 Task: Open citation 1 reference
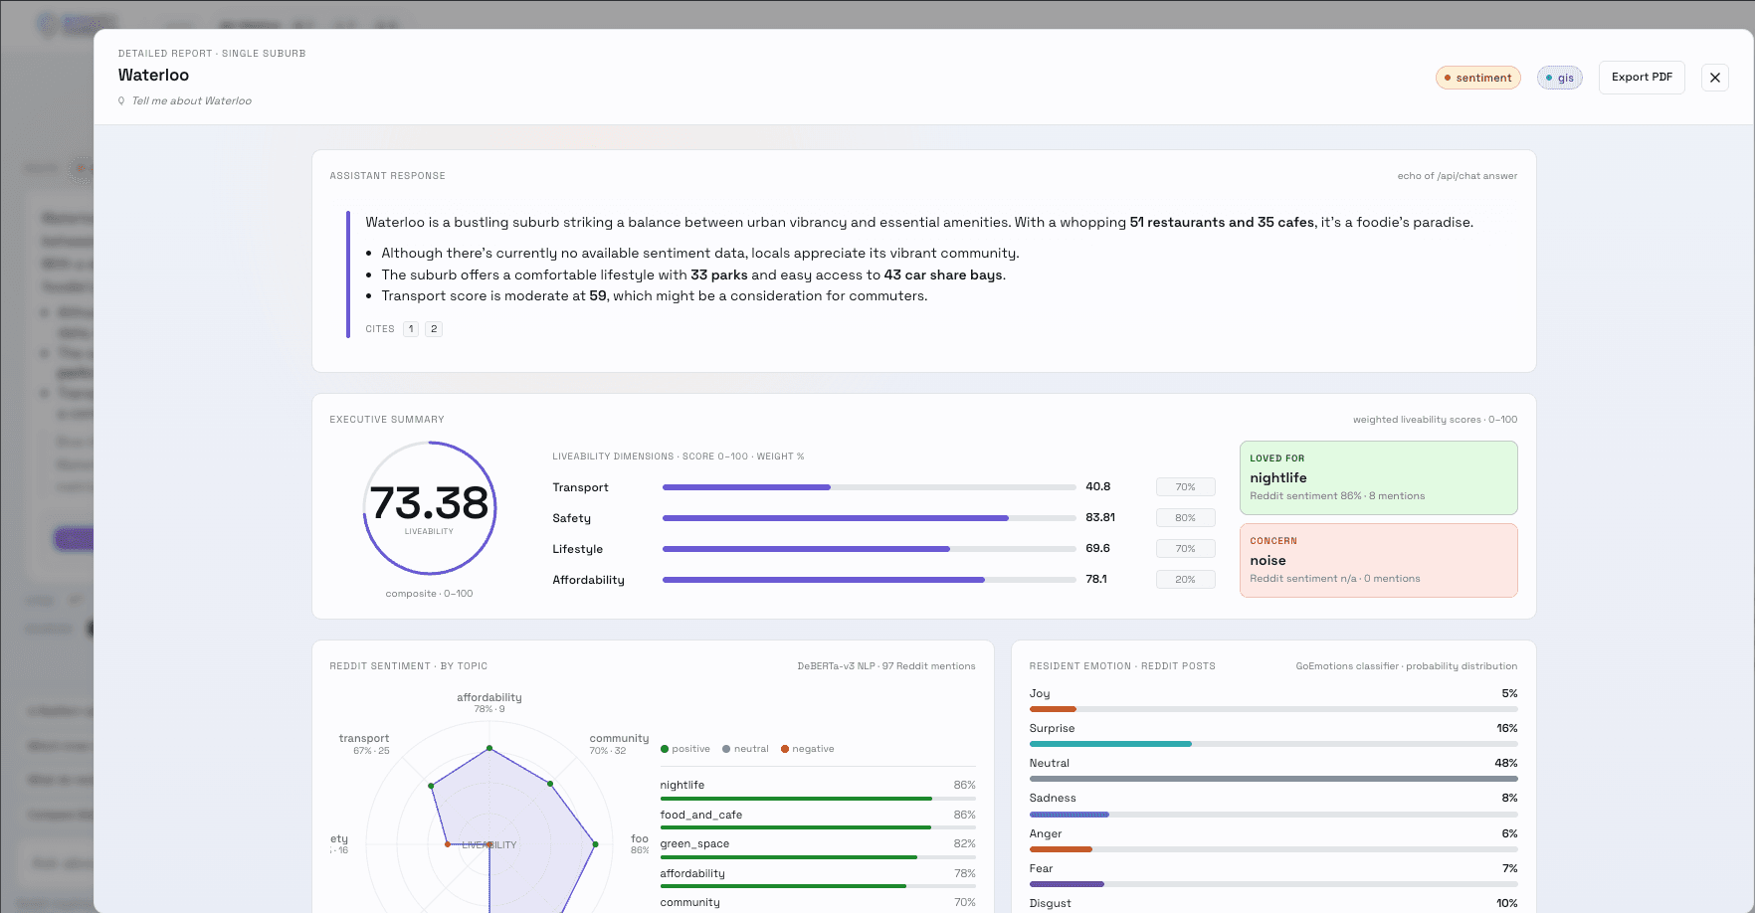tap(411, 329)
